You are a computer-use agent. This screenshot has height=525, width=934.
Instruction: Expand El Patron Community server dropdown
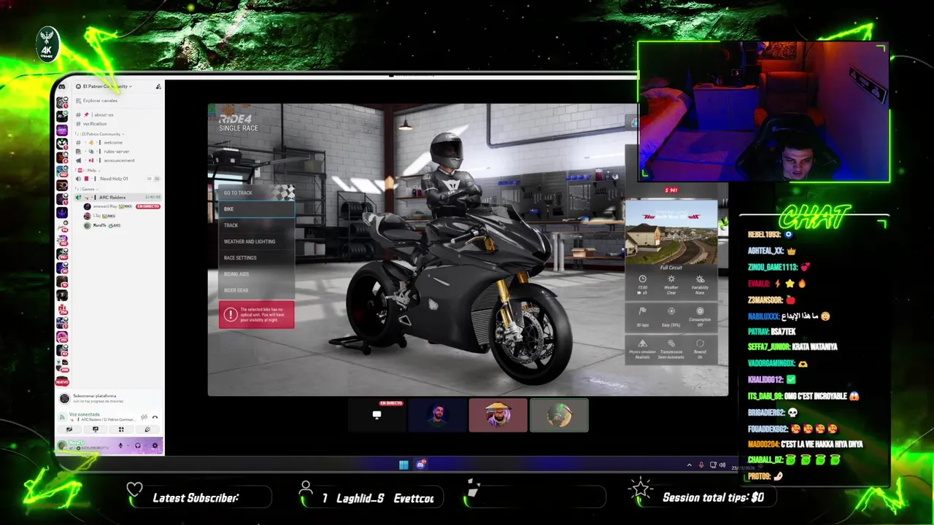click(105, 87)
